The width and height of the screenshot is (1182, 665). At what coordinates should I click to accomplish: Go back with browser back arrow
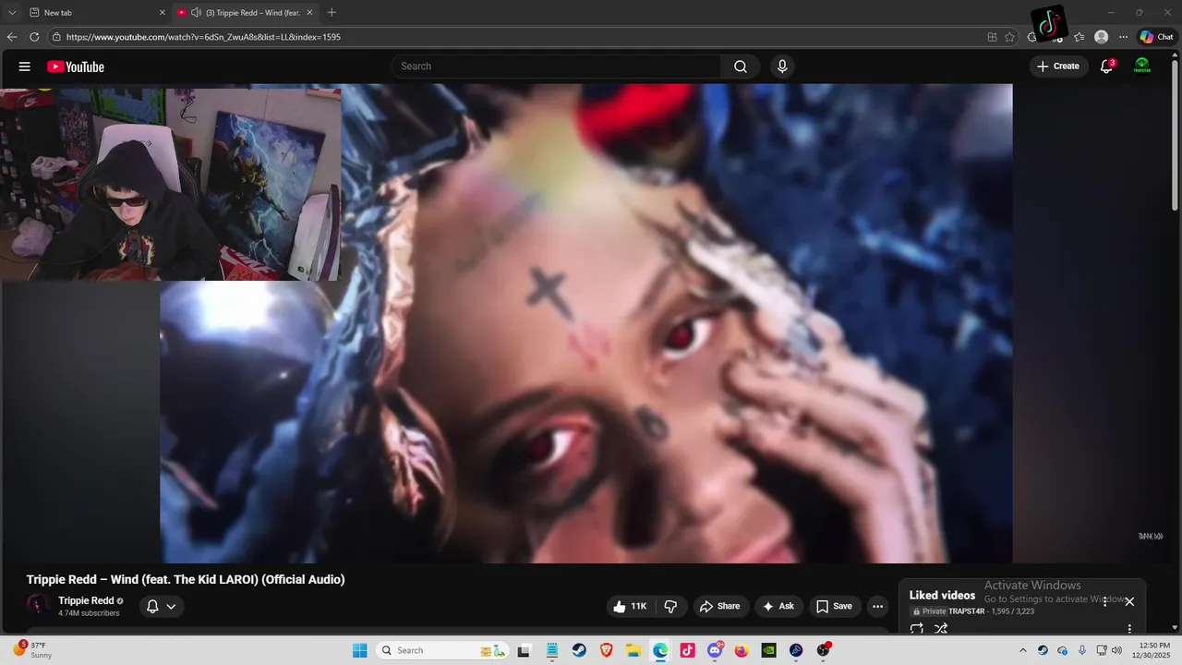[x=12, y=37]
